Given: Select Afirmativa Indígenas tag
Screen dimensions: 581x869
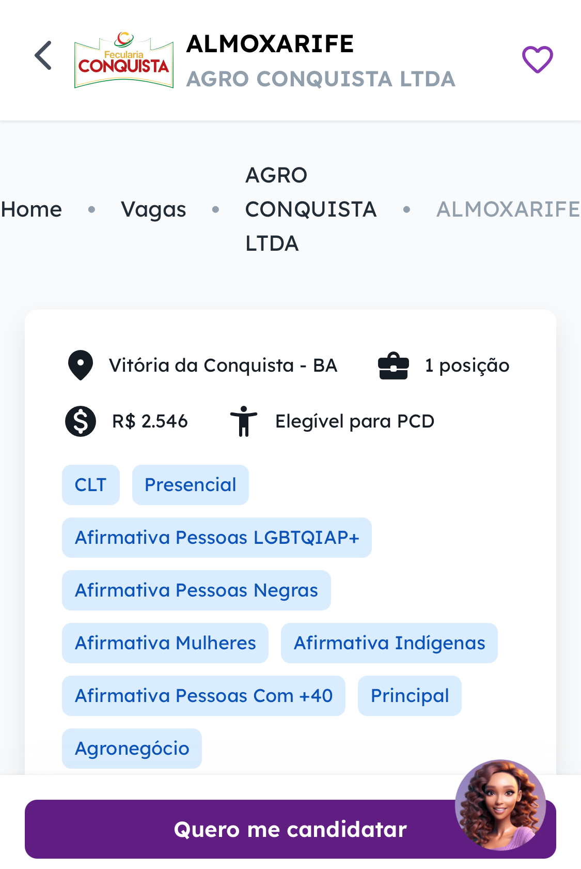Looking at the screenshot, I should [389, 643].
